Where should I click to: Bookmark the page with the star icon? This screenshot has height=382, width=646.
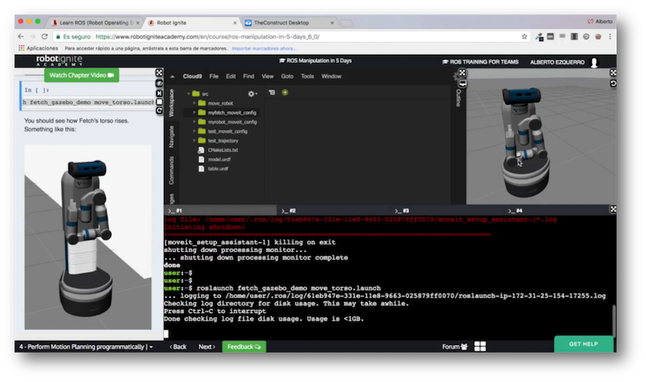(524, 36)
